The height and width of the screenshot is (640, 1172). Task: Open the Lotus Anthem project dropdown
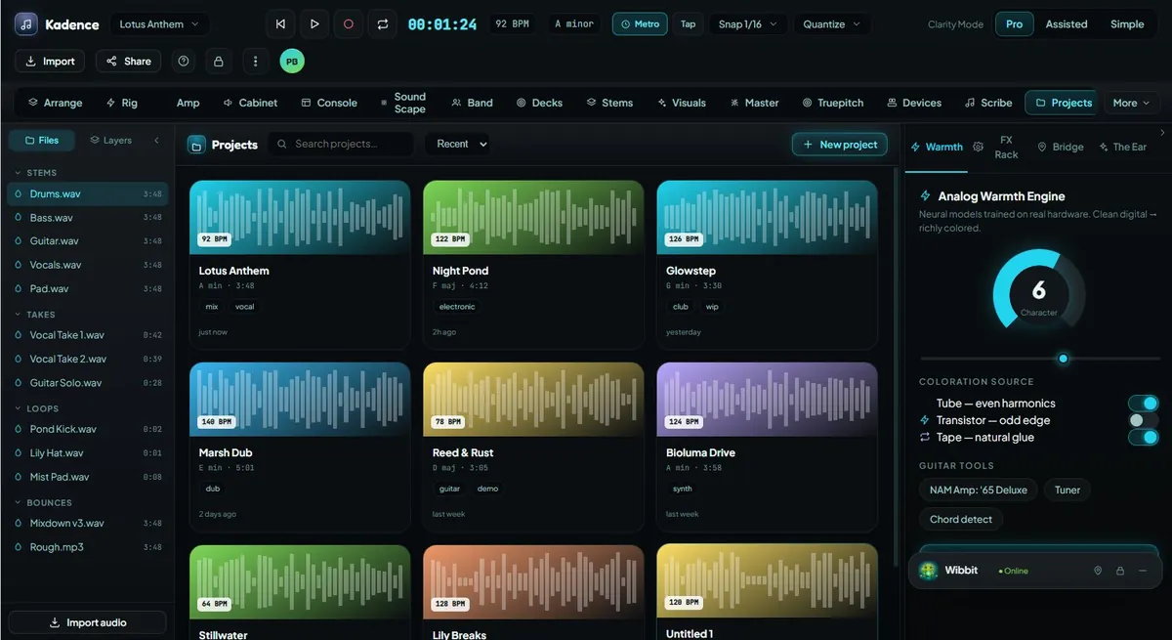coord(157,23)
